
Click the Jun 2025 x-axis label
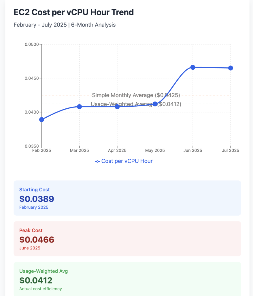point(193,151)
